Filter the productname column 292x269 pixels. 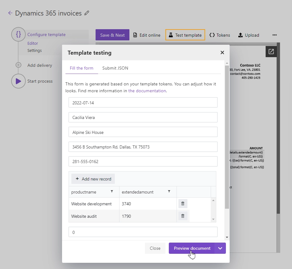[x=112, y=191]
